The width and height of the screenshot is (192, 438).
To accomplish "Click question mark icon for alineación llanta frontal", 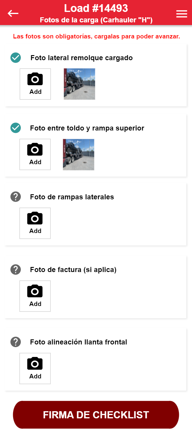I will tap(15, 342).
